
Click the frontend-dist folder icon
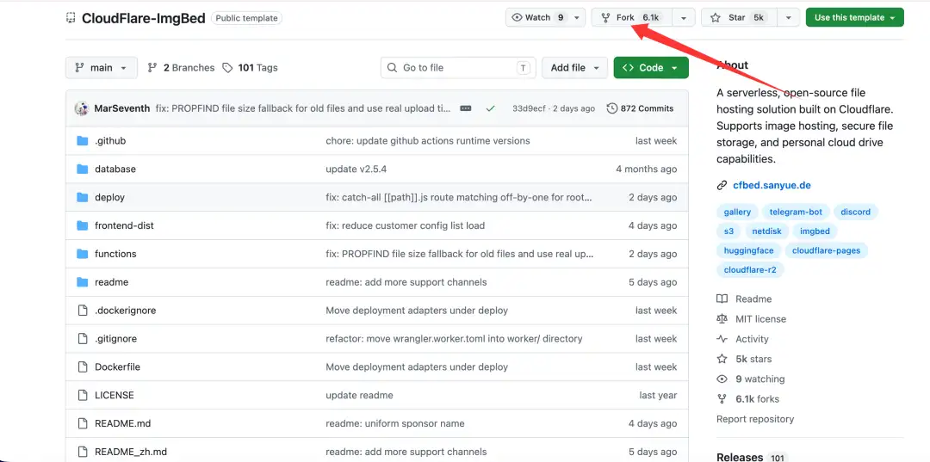(x=83, y=225)
